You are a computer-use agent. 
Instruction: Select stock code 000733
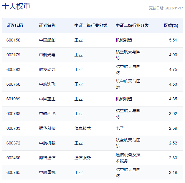tap(13, 128)
